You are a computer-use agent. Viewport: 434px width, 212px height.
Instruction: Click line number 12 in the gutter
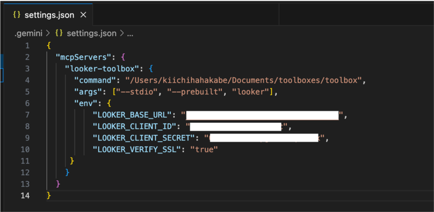point(25,173)
